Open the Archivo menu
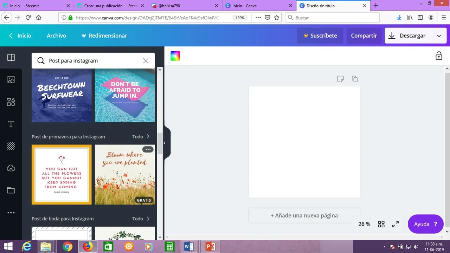Viewport: 450px width, 253px height. [x=56, y=35]
